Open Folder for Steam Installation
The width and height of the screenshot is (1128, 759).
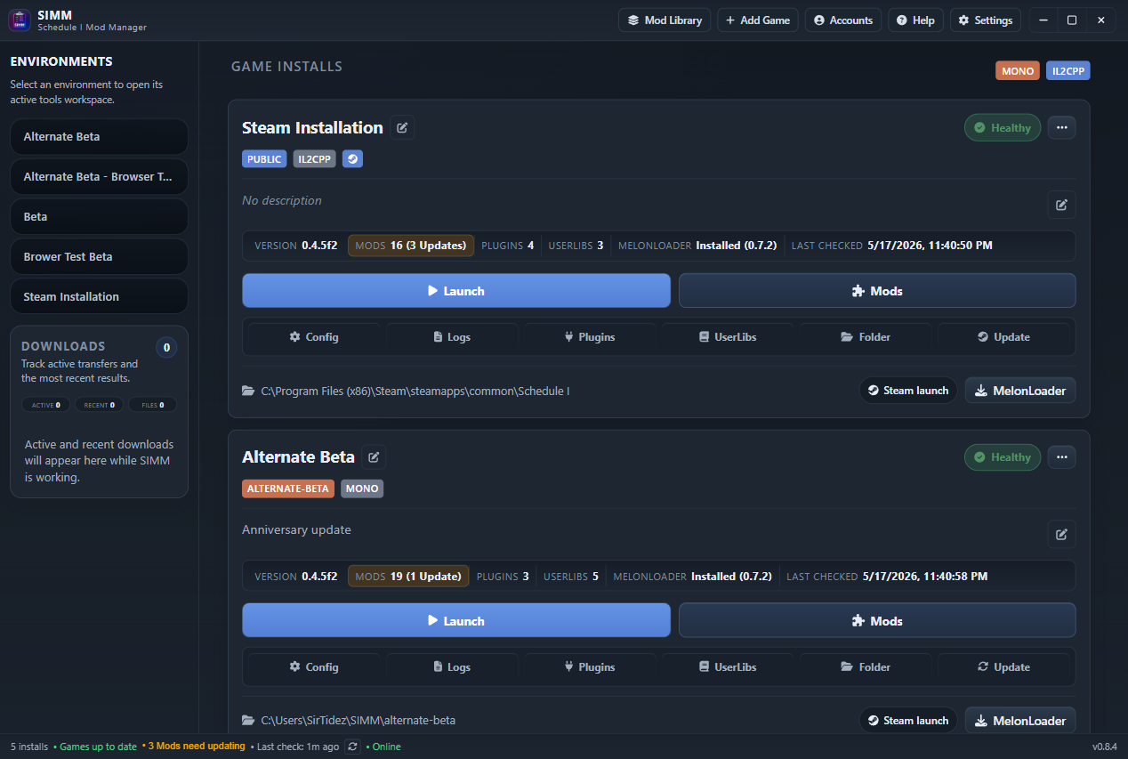866,337
